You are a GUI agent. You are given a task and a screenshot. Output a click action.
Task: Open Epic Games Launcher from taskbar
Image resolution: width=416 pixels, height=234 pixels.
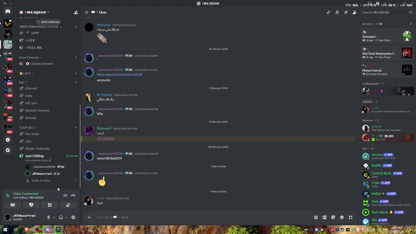58,230
